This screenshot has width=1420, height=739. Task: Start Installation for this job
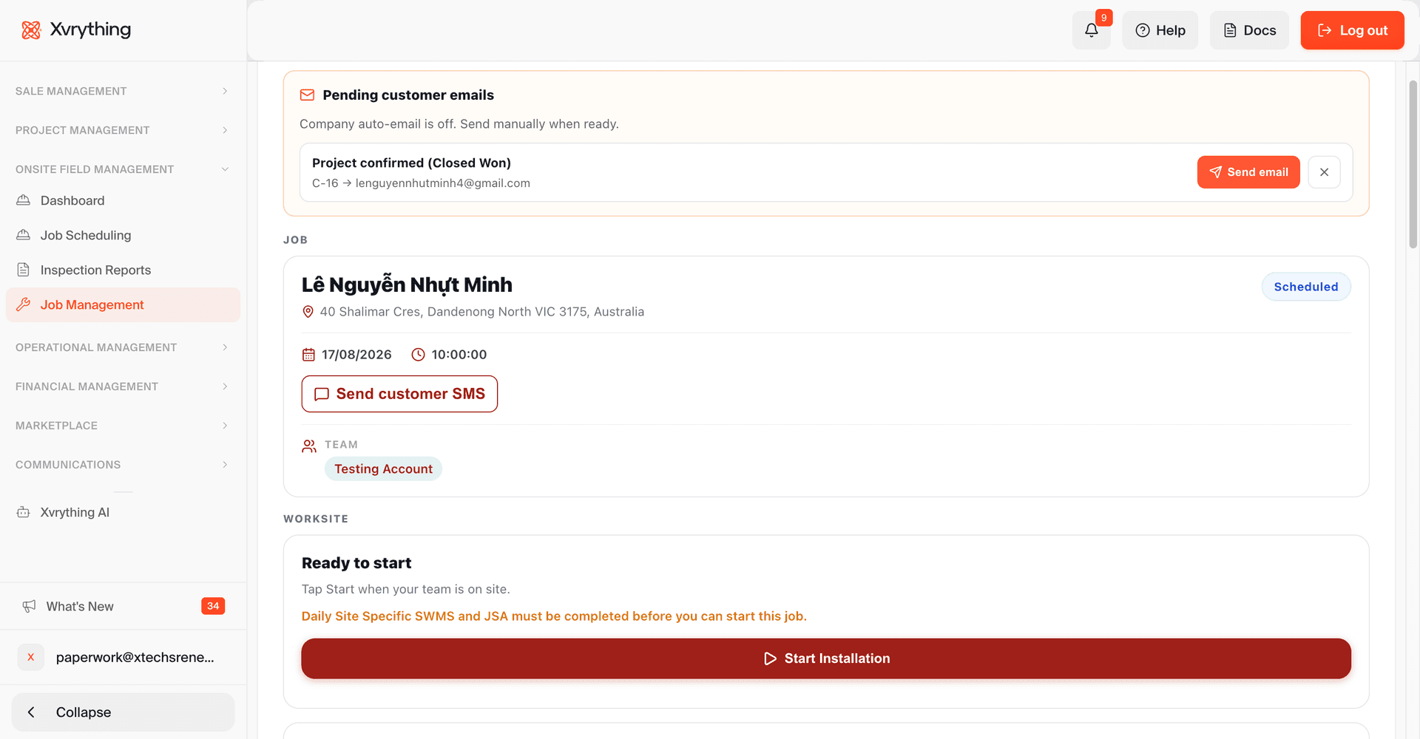[826, 658]
